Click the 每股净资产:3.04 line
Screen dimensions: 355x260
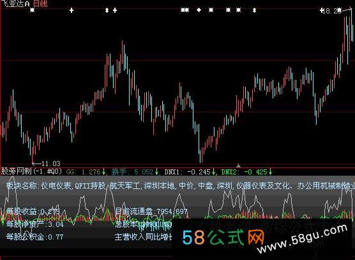35,224
